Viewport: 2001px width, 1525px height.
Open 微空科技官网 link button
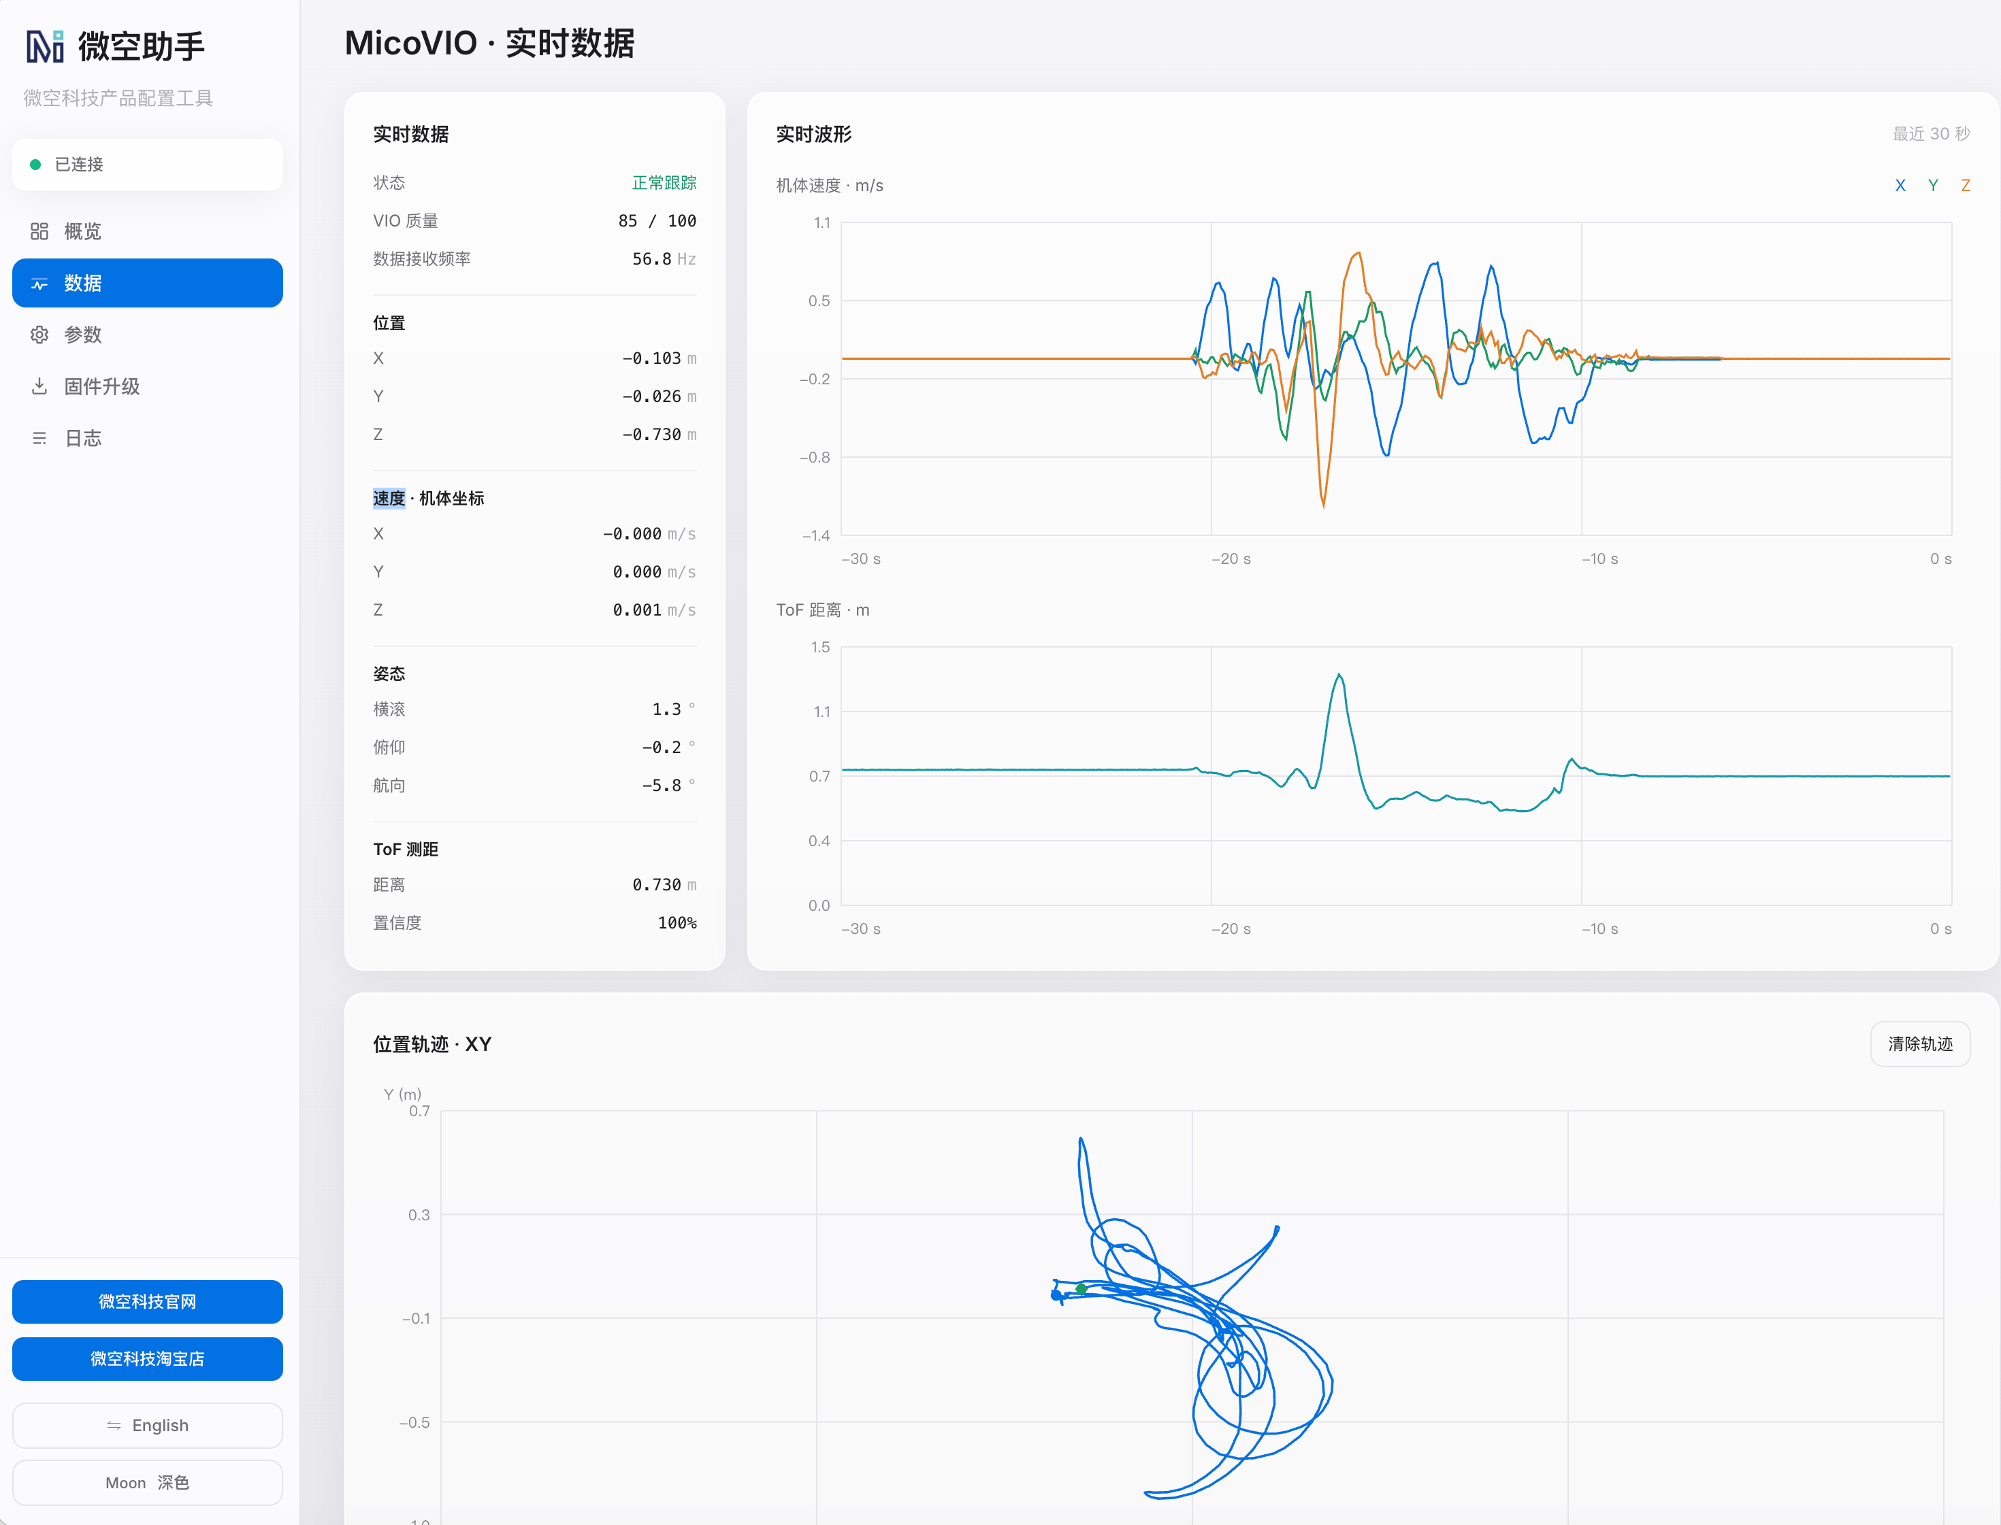(x=147, y=1302)
